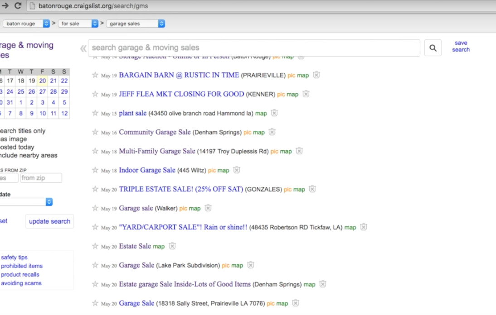Select calendar day 27

[42, 91]
